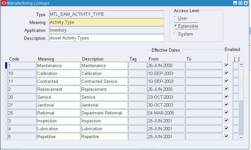Toggle Enabled checkbox for Reformat row
The width and height of the screenshot is (251, 150).
[226, 113]
